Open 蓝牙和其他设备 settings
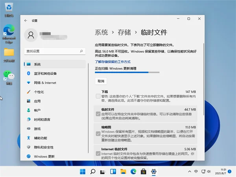236x177 pixels. tap(55, 74)
